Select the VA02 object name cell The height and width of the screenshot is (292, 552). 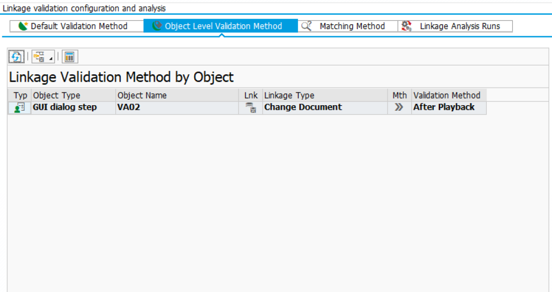pos(177,107)
